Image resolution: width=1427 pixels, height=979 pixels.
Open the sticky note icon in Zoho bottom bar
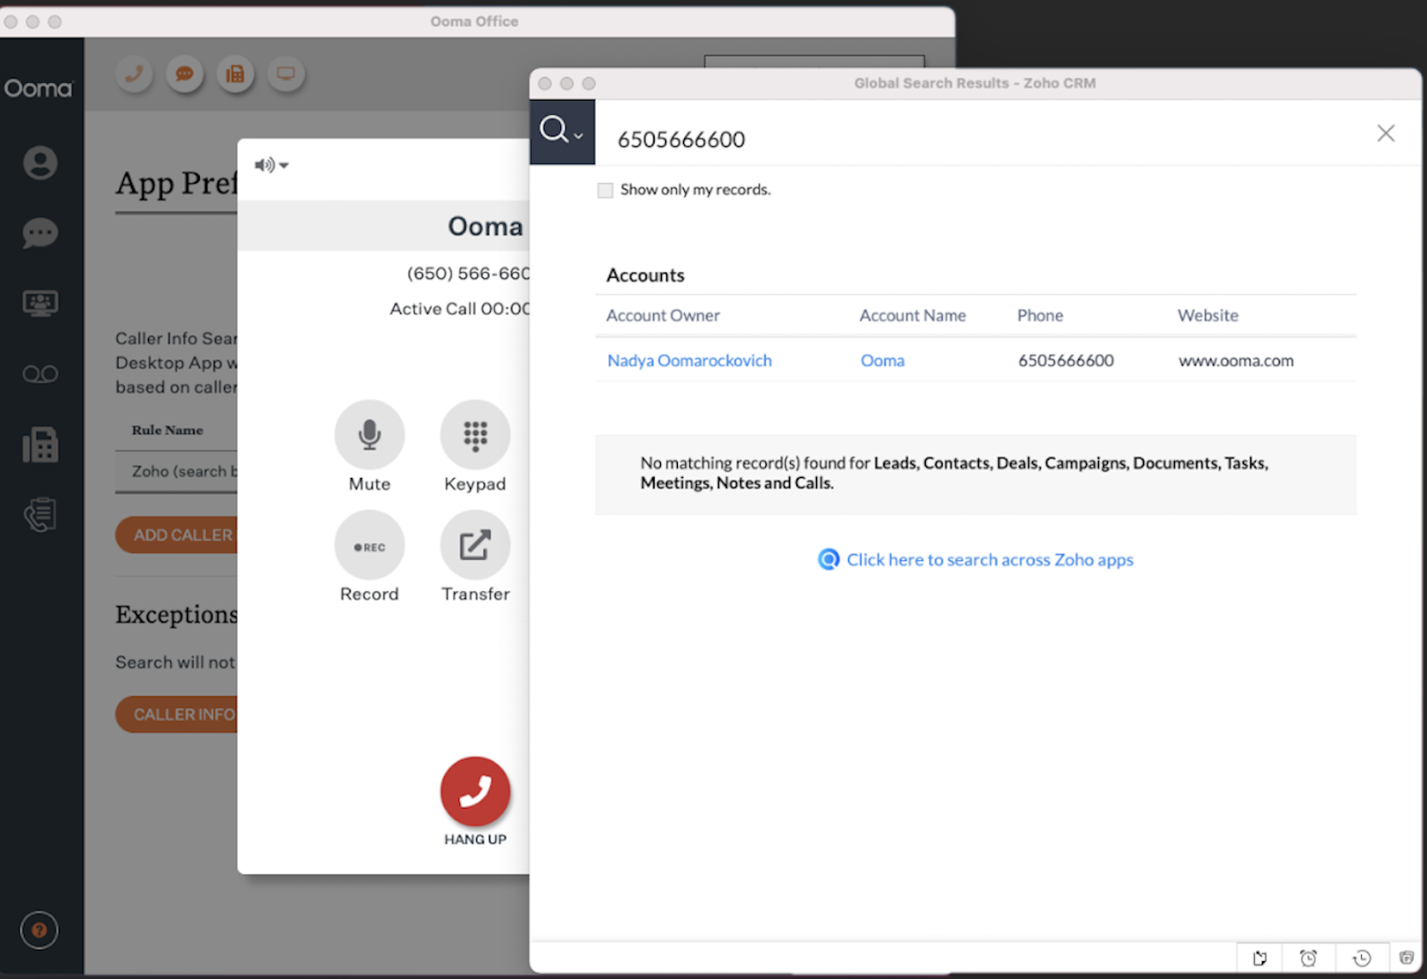click(1259, 958)
